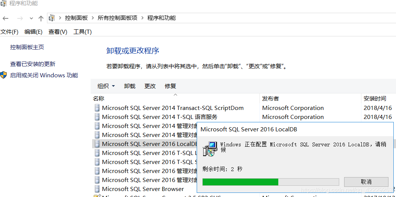Click Microsoft Corporation publisher of ScriptDom row

(293, 108)
